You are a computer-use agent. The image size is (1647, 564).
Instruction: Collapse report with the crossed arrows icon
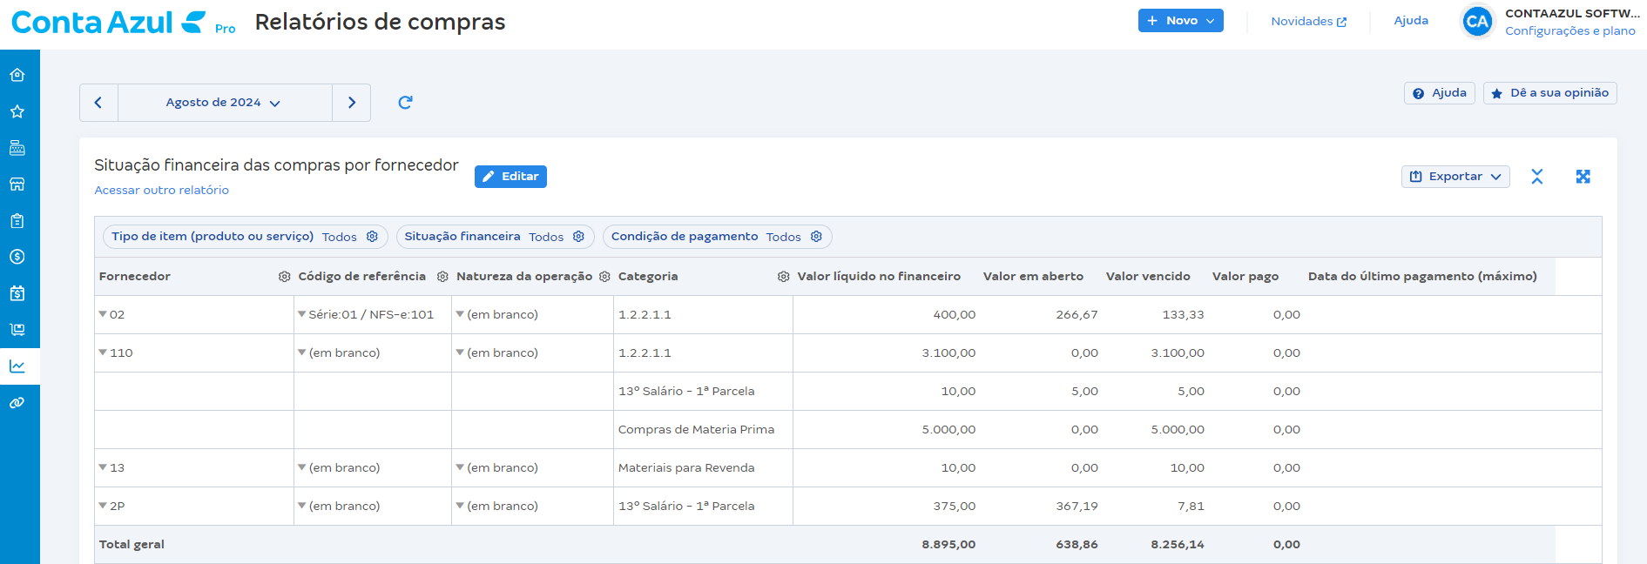pyautogui.click(x=1537, y=177)
